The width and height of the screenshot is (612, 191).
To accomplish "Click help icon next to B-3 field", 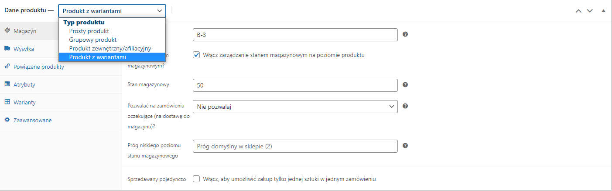I will 405,34.
